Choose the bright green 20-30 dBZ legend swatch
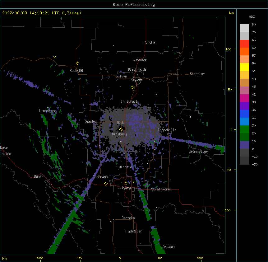This screenshot has width=268, height=262. [244, 129]
